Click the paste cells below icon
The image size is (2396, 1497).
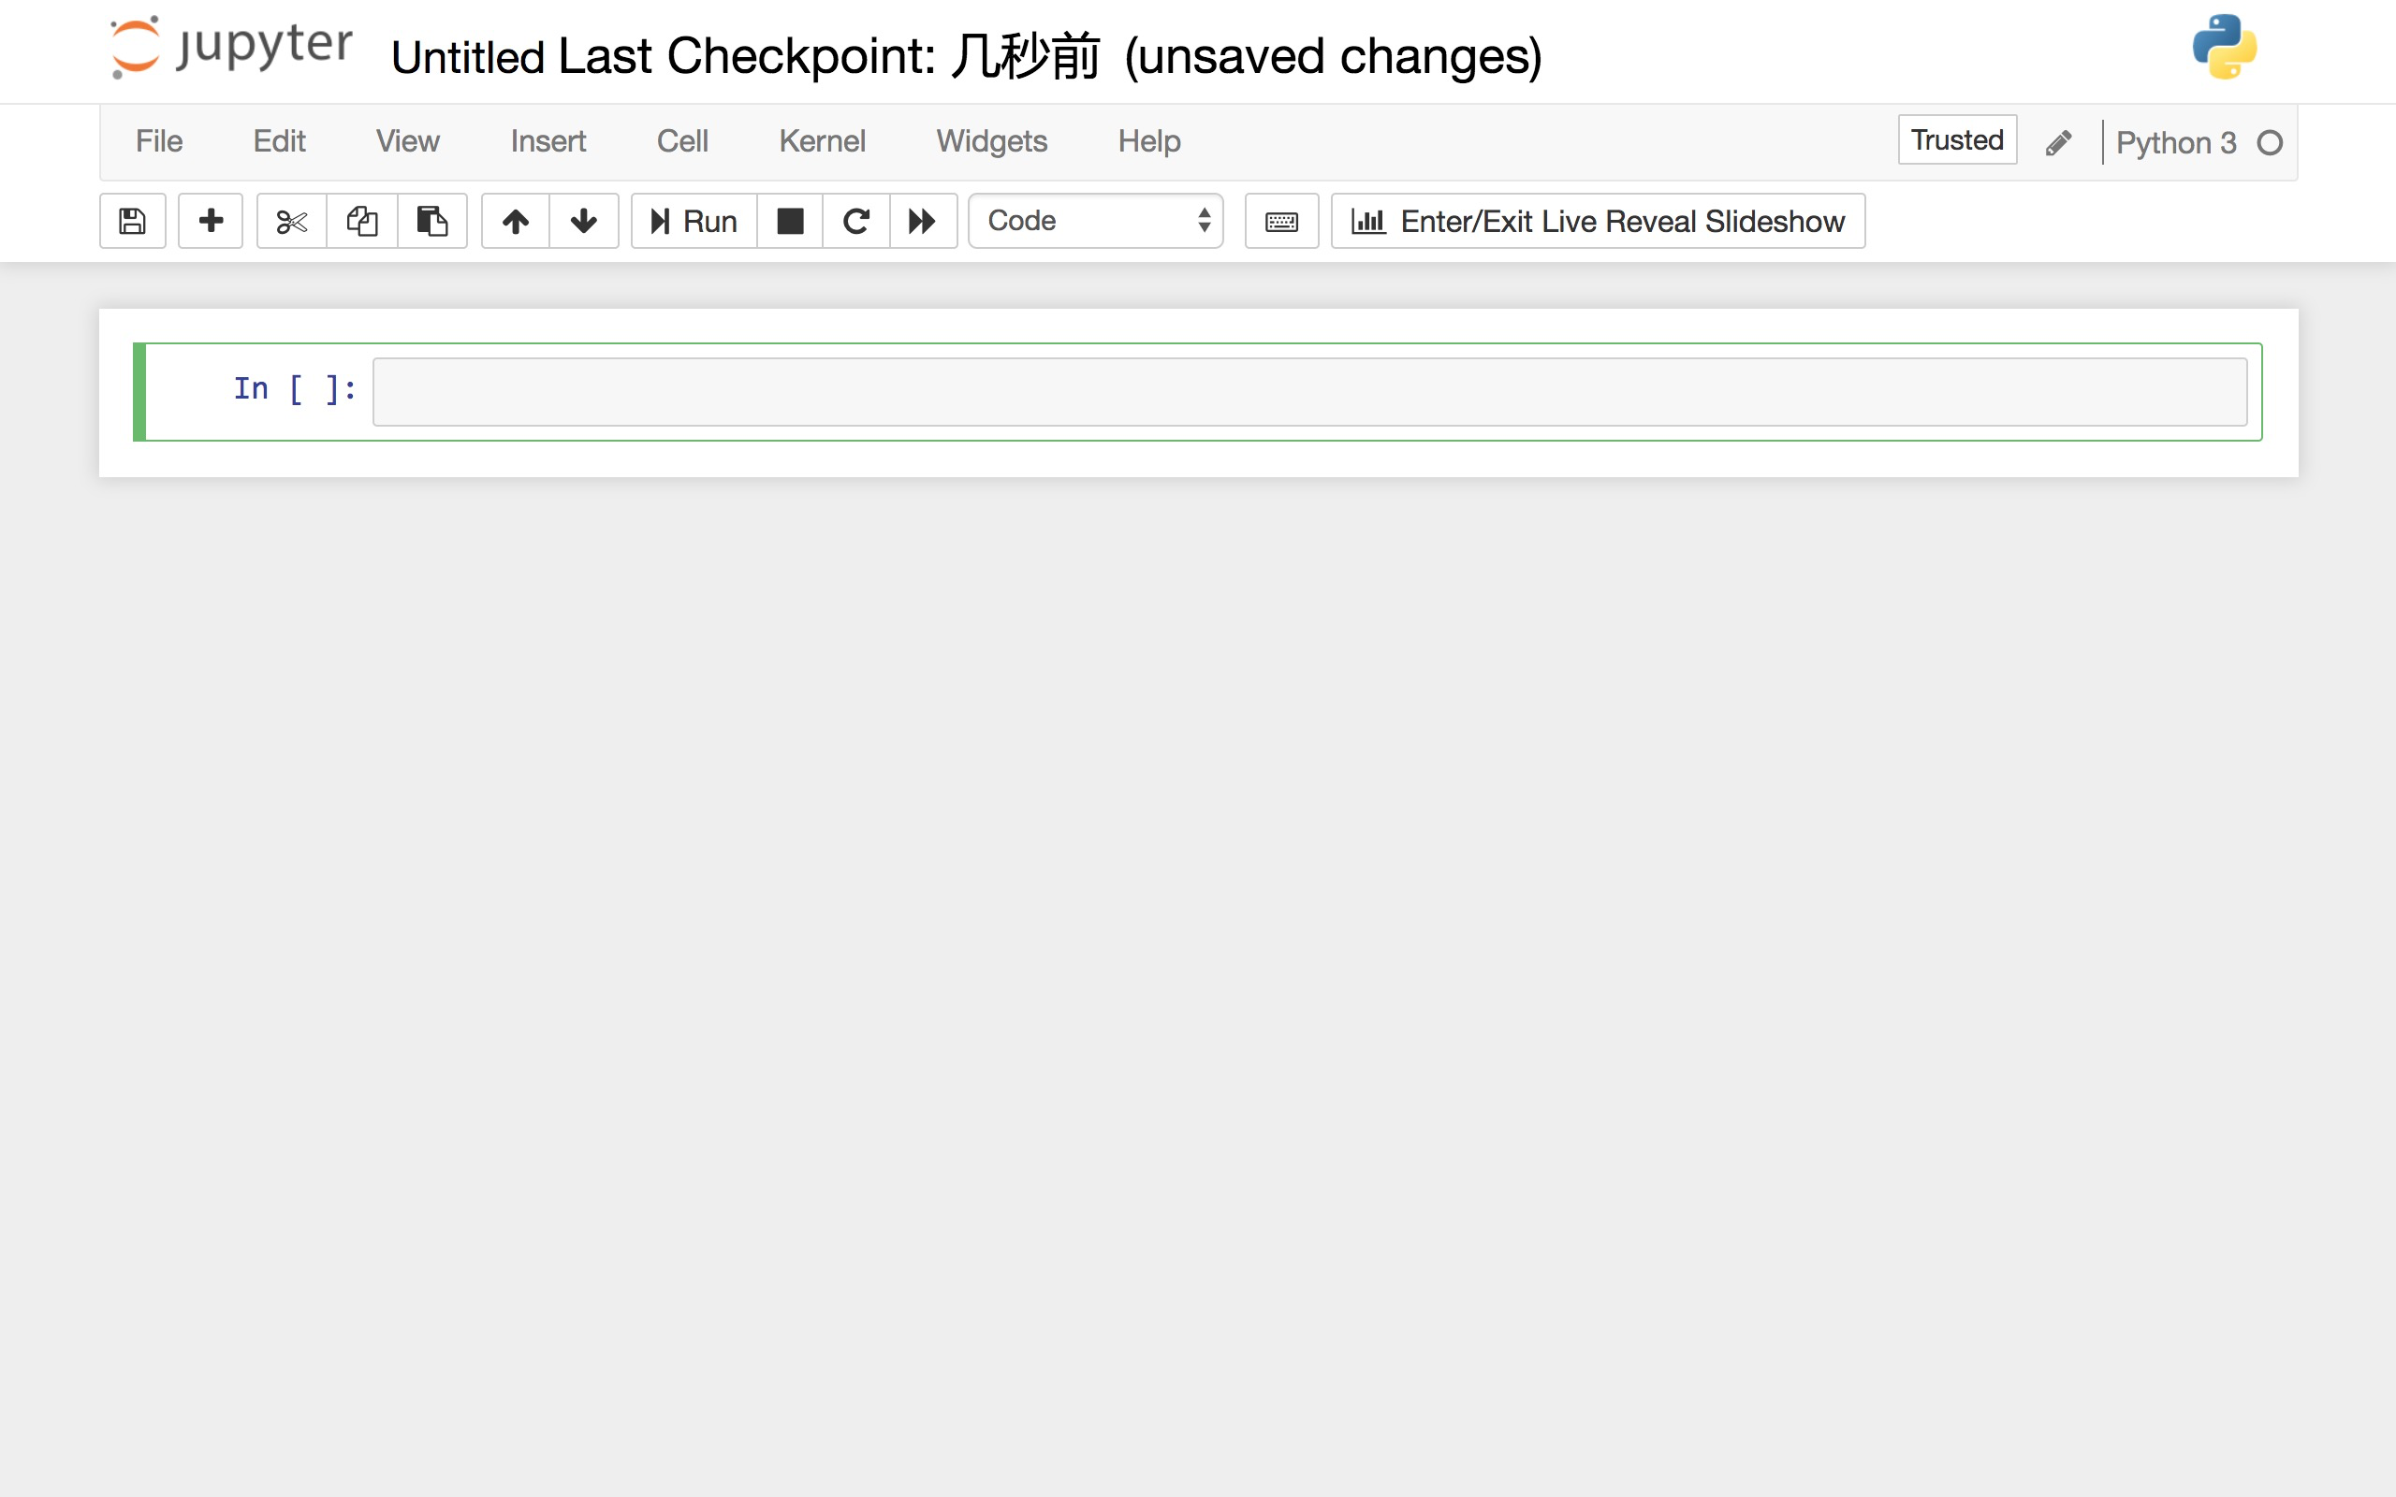pos(433,221)
